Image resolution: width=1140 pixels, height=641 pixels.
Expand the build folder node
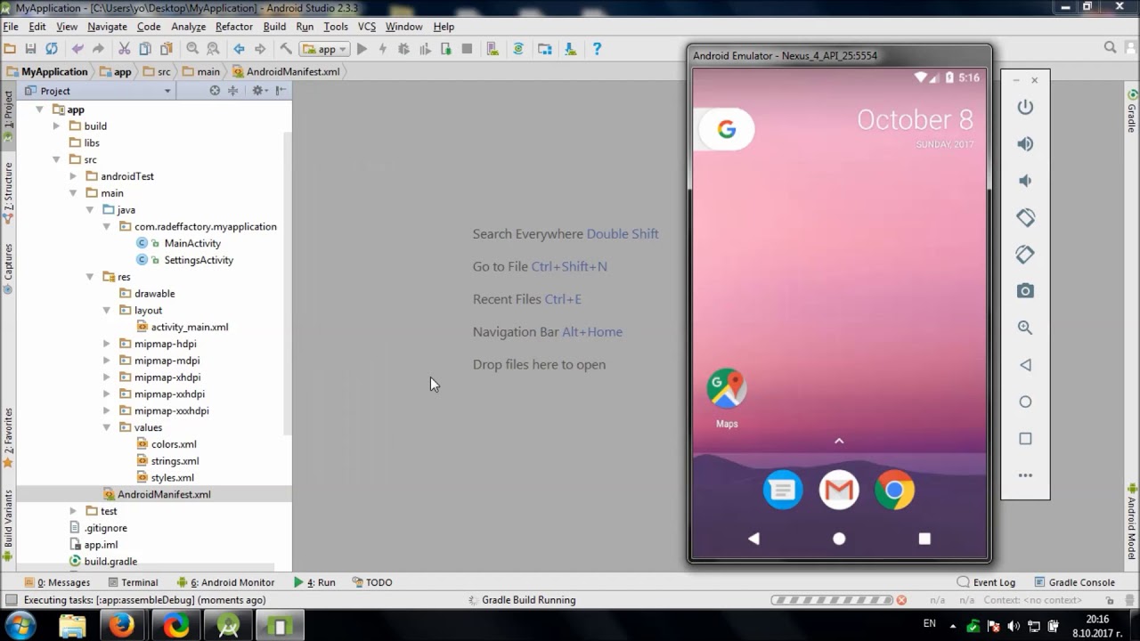point(56,126)
